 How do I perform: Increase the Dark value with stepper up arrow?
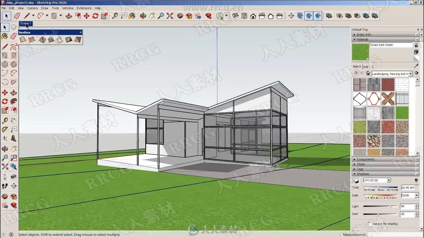(417, 213)
